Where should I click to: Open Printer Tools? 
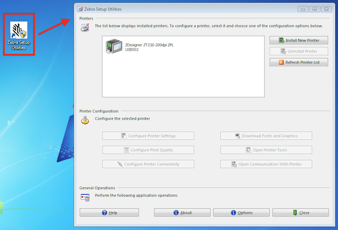click(x=266, y=150)
